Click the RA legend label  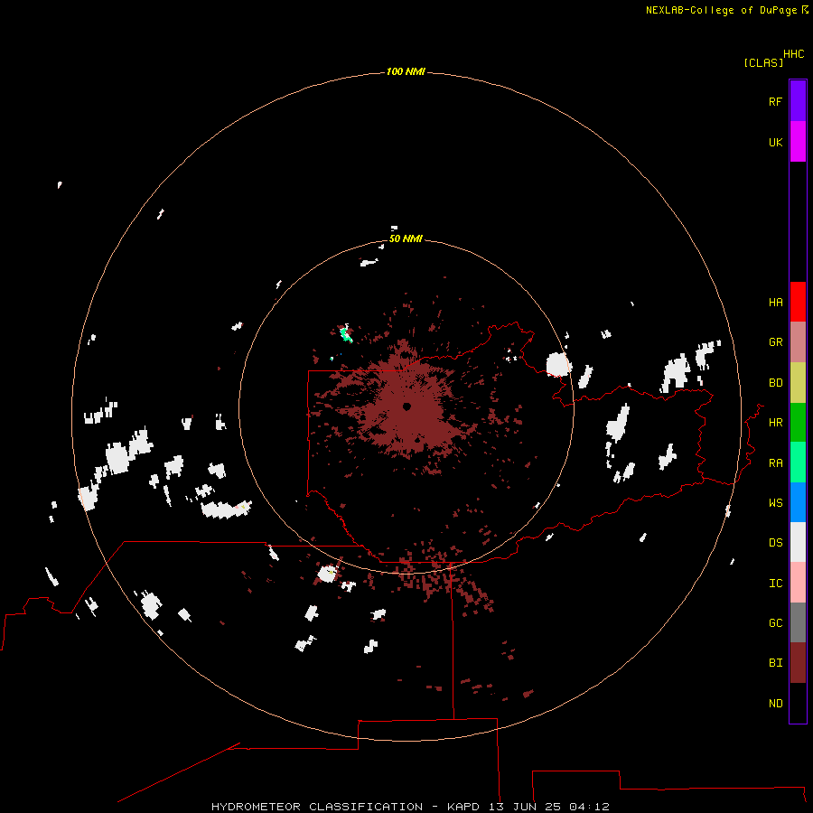point(775,463)
